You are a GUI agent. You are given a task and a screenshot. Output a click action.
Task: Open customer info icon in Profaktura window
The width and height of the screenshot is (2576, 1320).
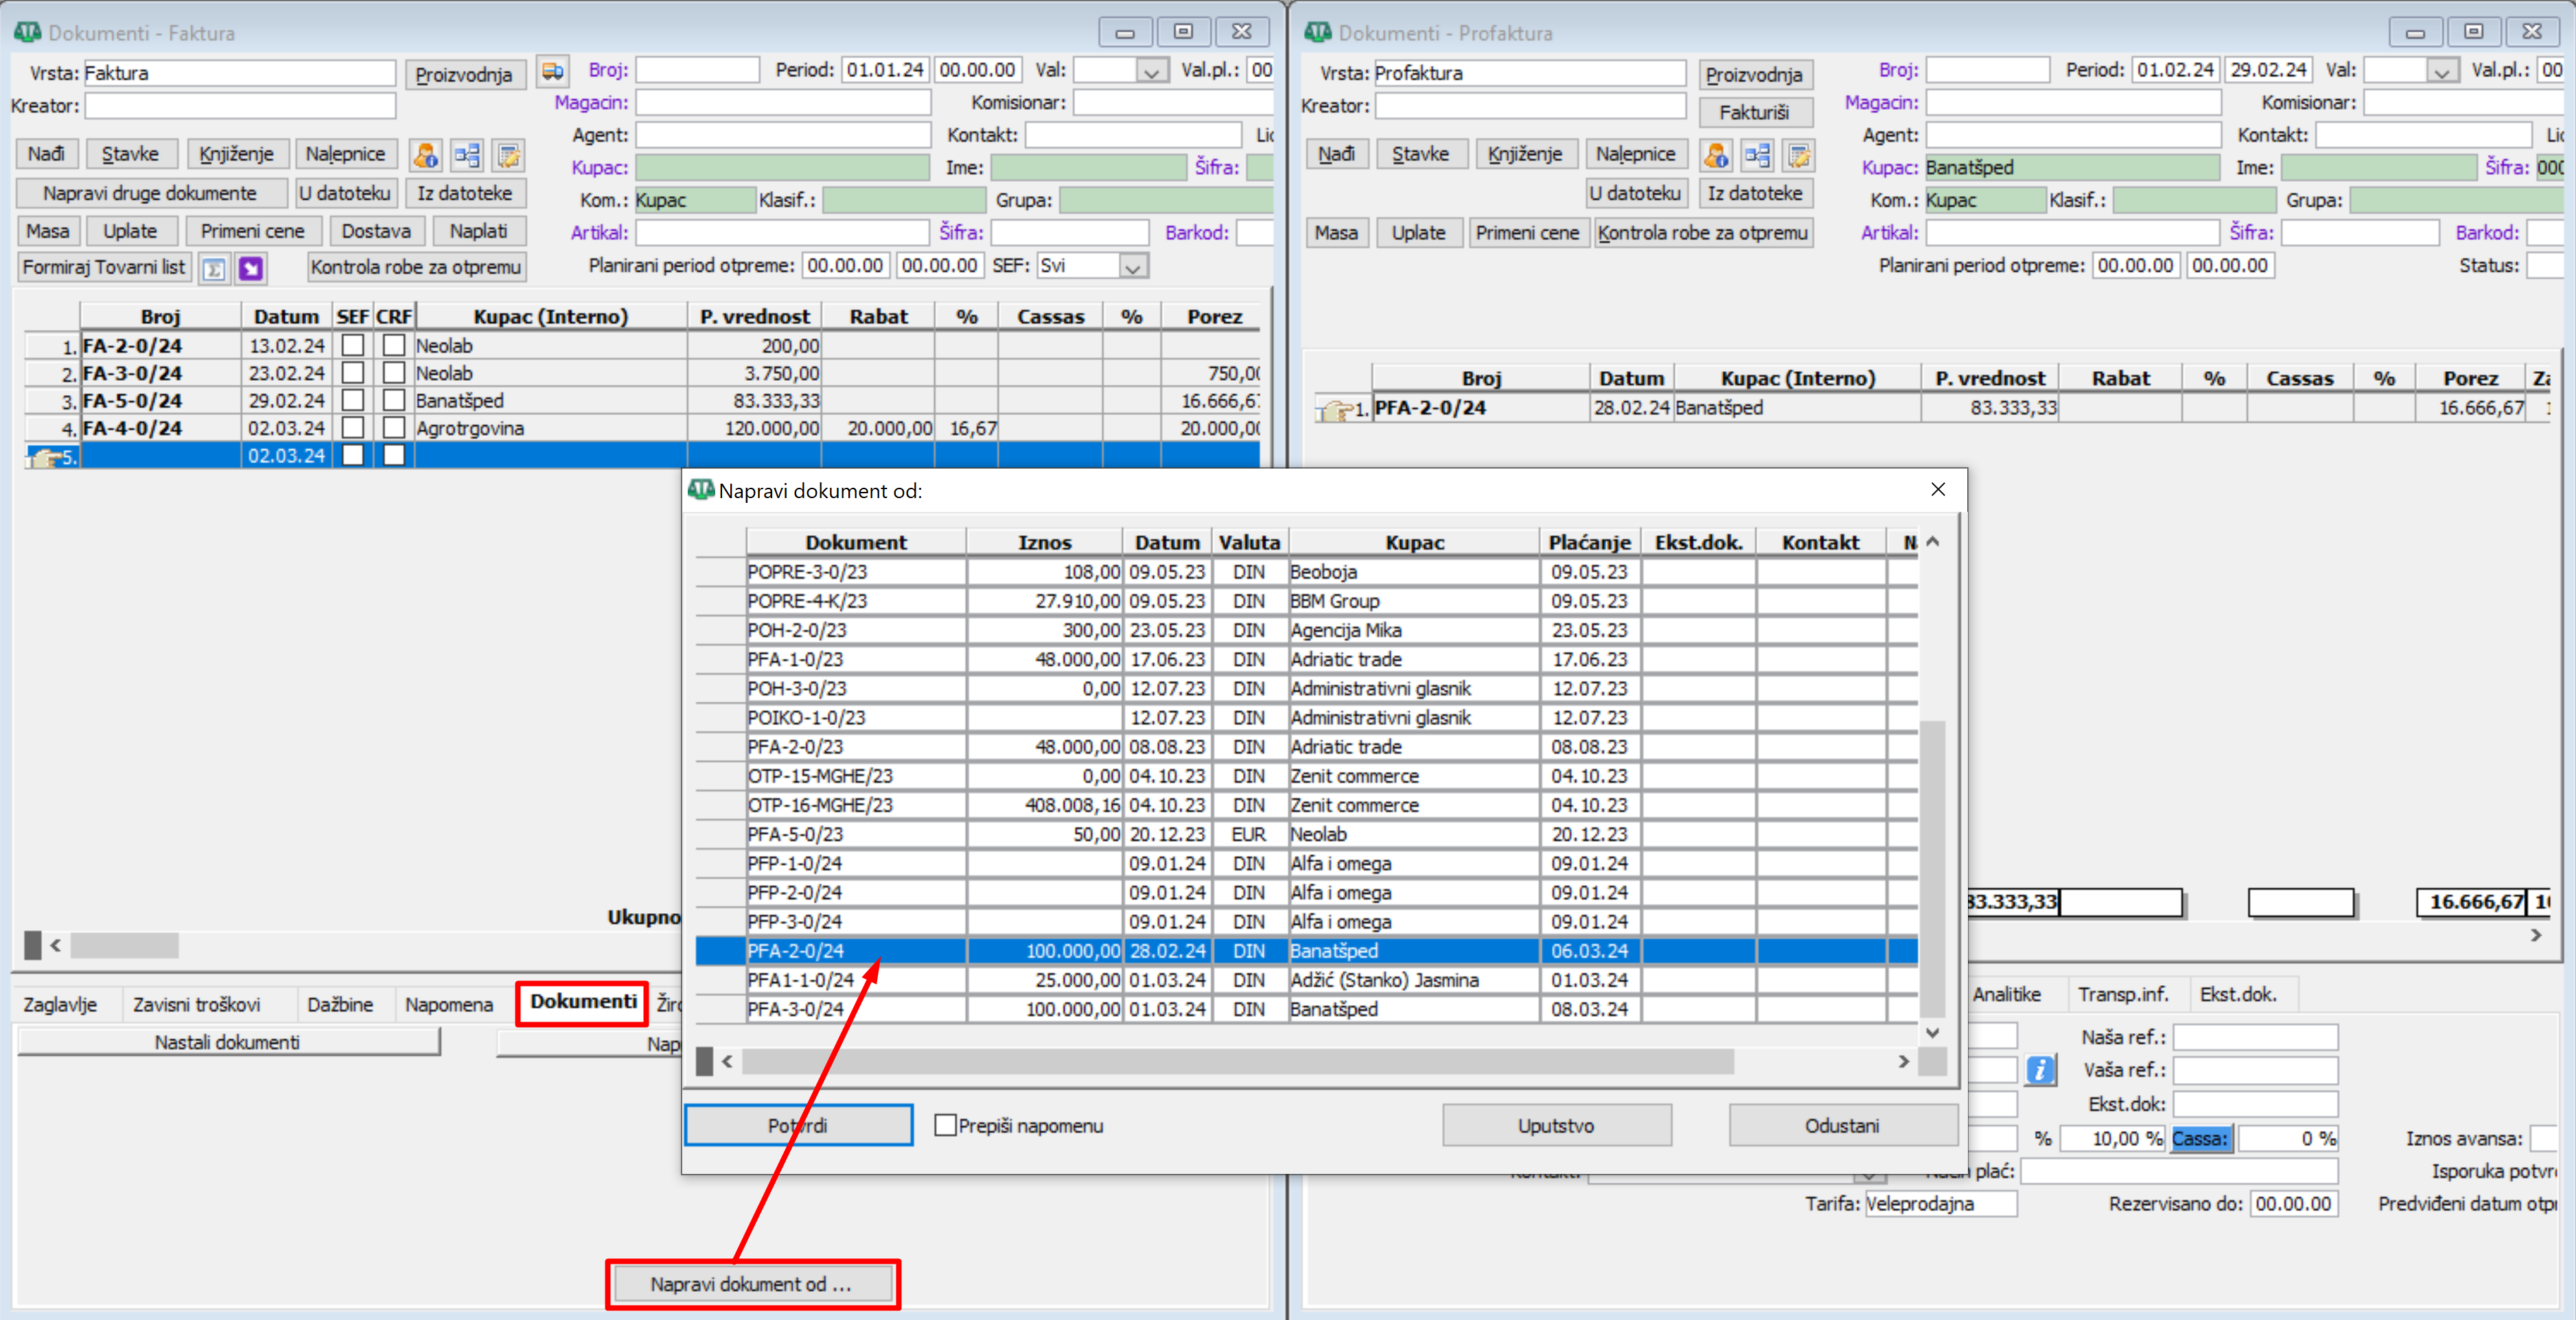pyautogui.click(x=1716, y=155)
